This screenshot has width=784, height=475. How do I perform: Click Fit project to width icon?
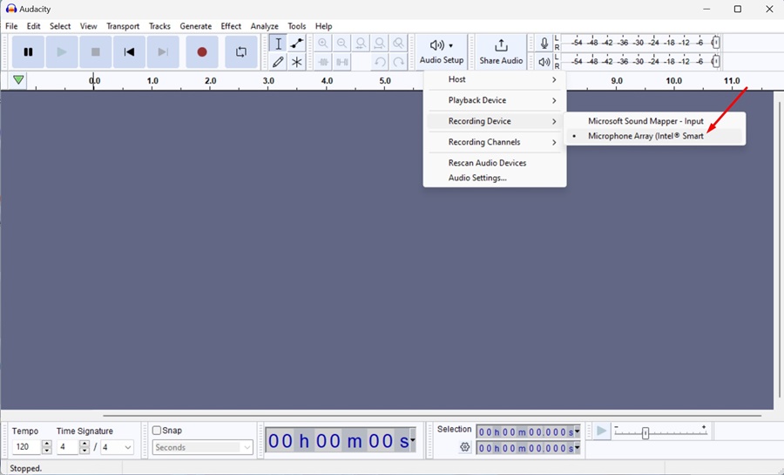click(x=380, y=44)
